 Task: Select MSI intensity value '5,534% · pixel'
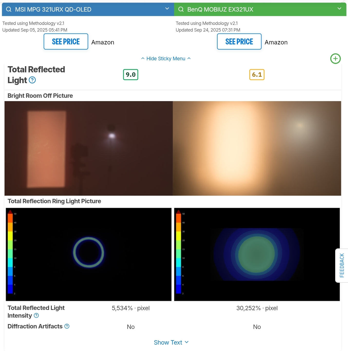pos(131,308)
